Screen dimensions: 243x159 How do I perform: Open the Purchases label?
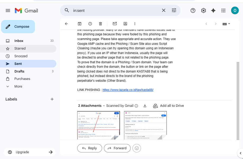click(28, 79)
